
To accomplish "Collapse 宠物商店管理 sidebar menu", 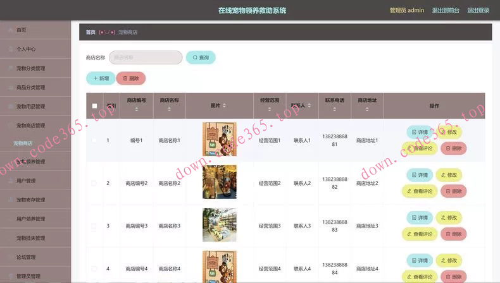I will [35, 126].
